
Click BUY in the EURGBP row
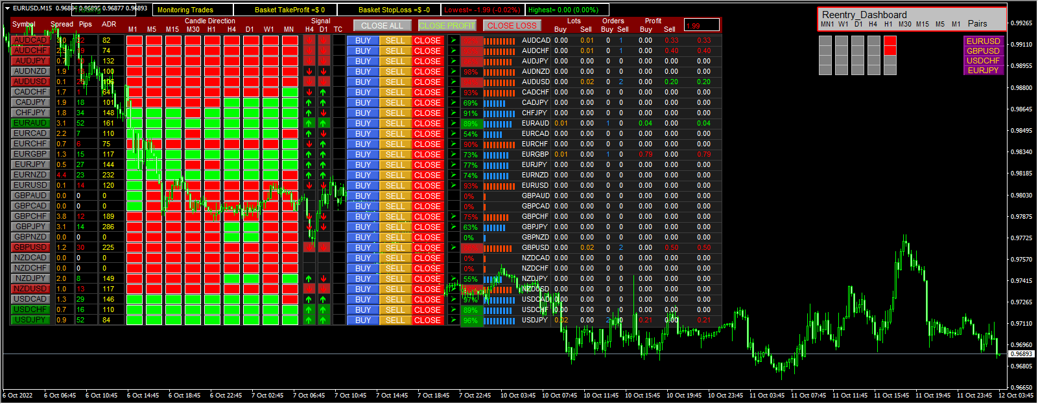pos(363,154)
